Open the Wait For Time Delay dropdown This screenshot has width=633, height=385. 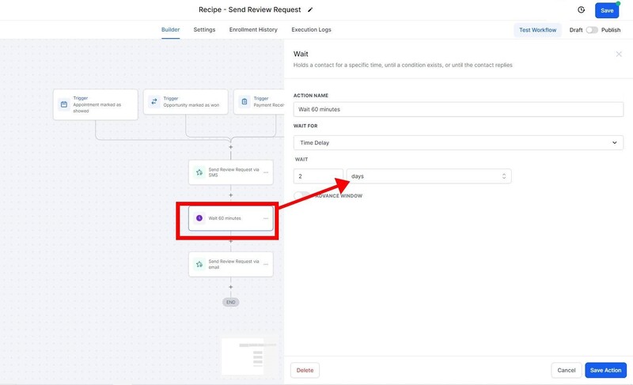[x=458, y=143]
